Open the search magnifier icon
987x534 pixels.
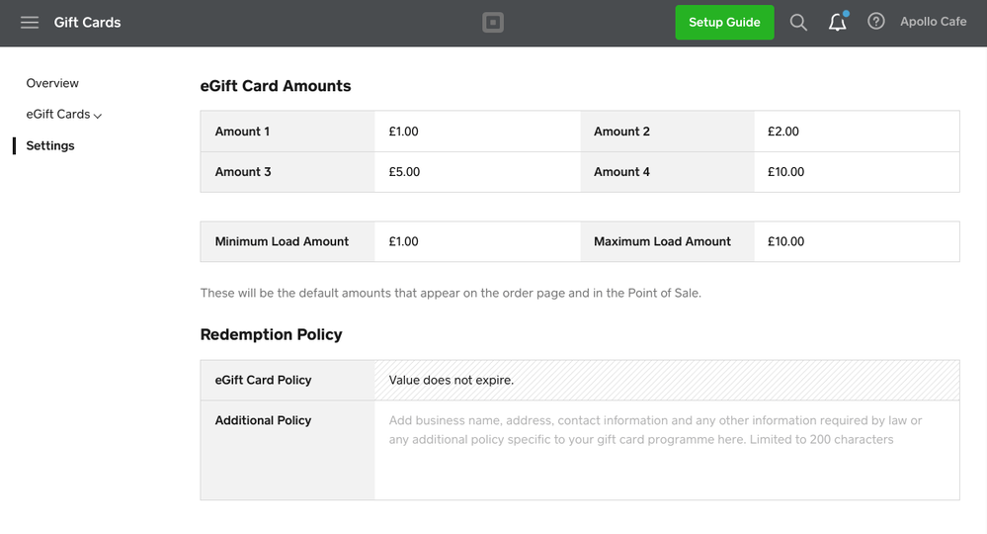tap(798, 22)
